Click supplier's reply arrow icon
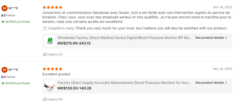 [x=45, y=28]
